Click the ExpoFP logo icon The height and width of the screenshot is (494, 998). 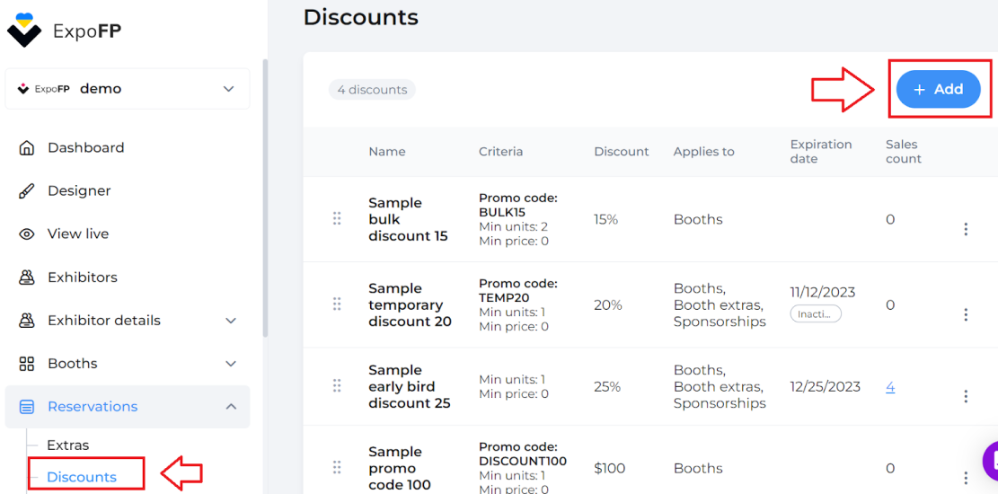pos(24,30)
